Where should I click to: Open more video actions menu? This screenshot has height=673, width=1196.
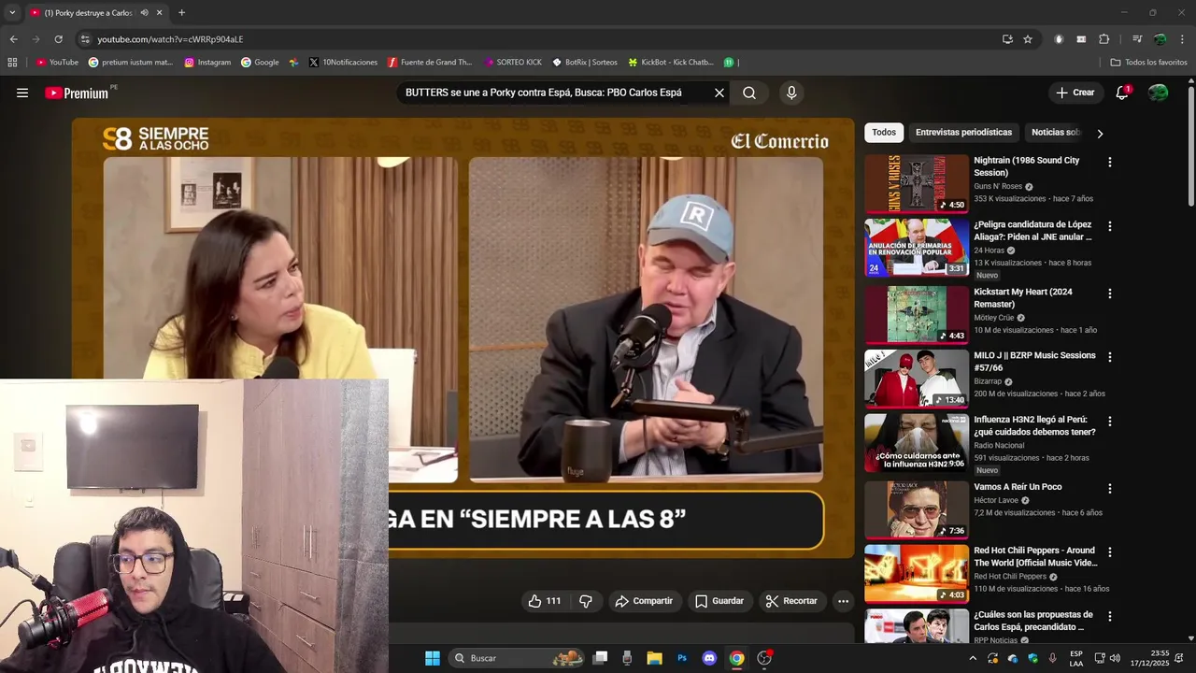click(x=843, y=601)
